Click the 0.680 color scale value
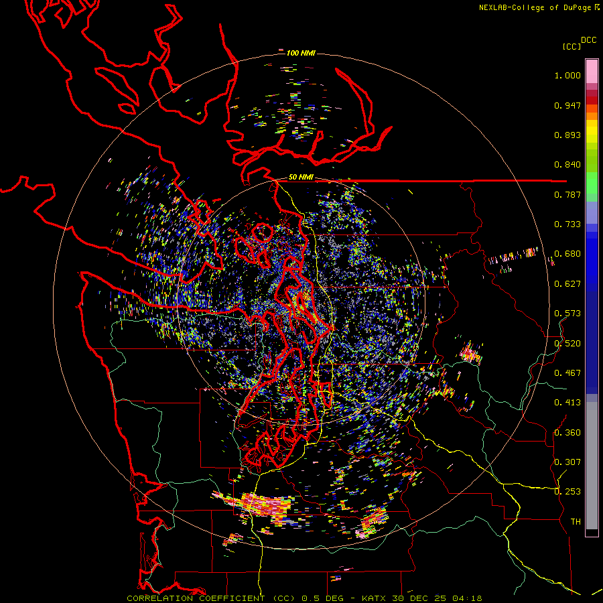Image resolution: width=603 pixels, height=603 pixels. (567, 254)
